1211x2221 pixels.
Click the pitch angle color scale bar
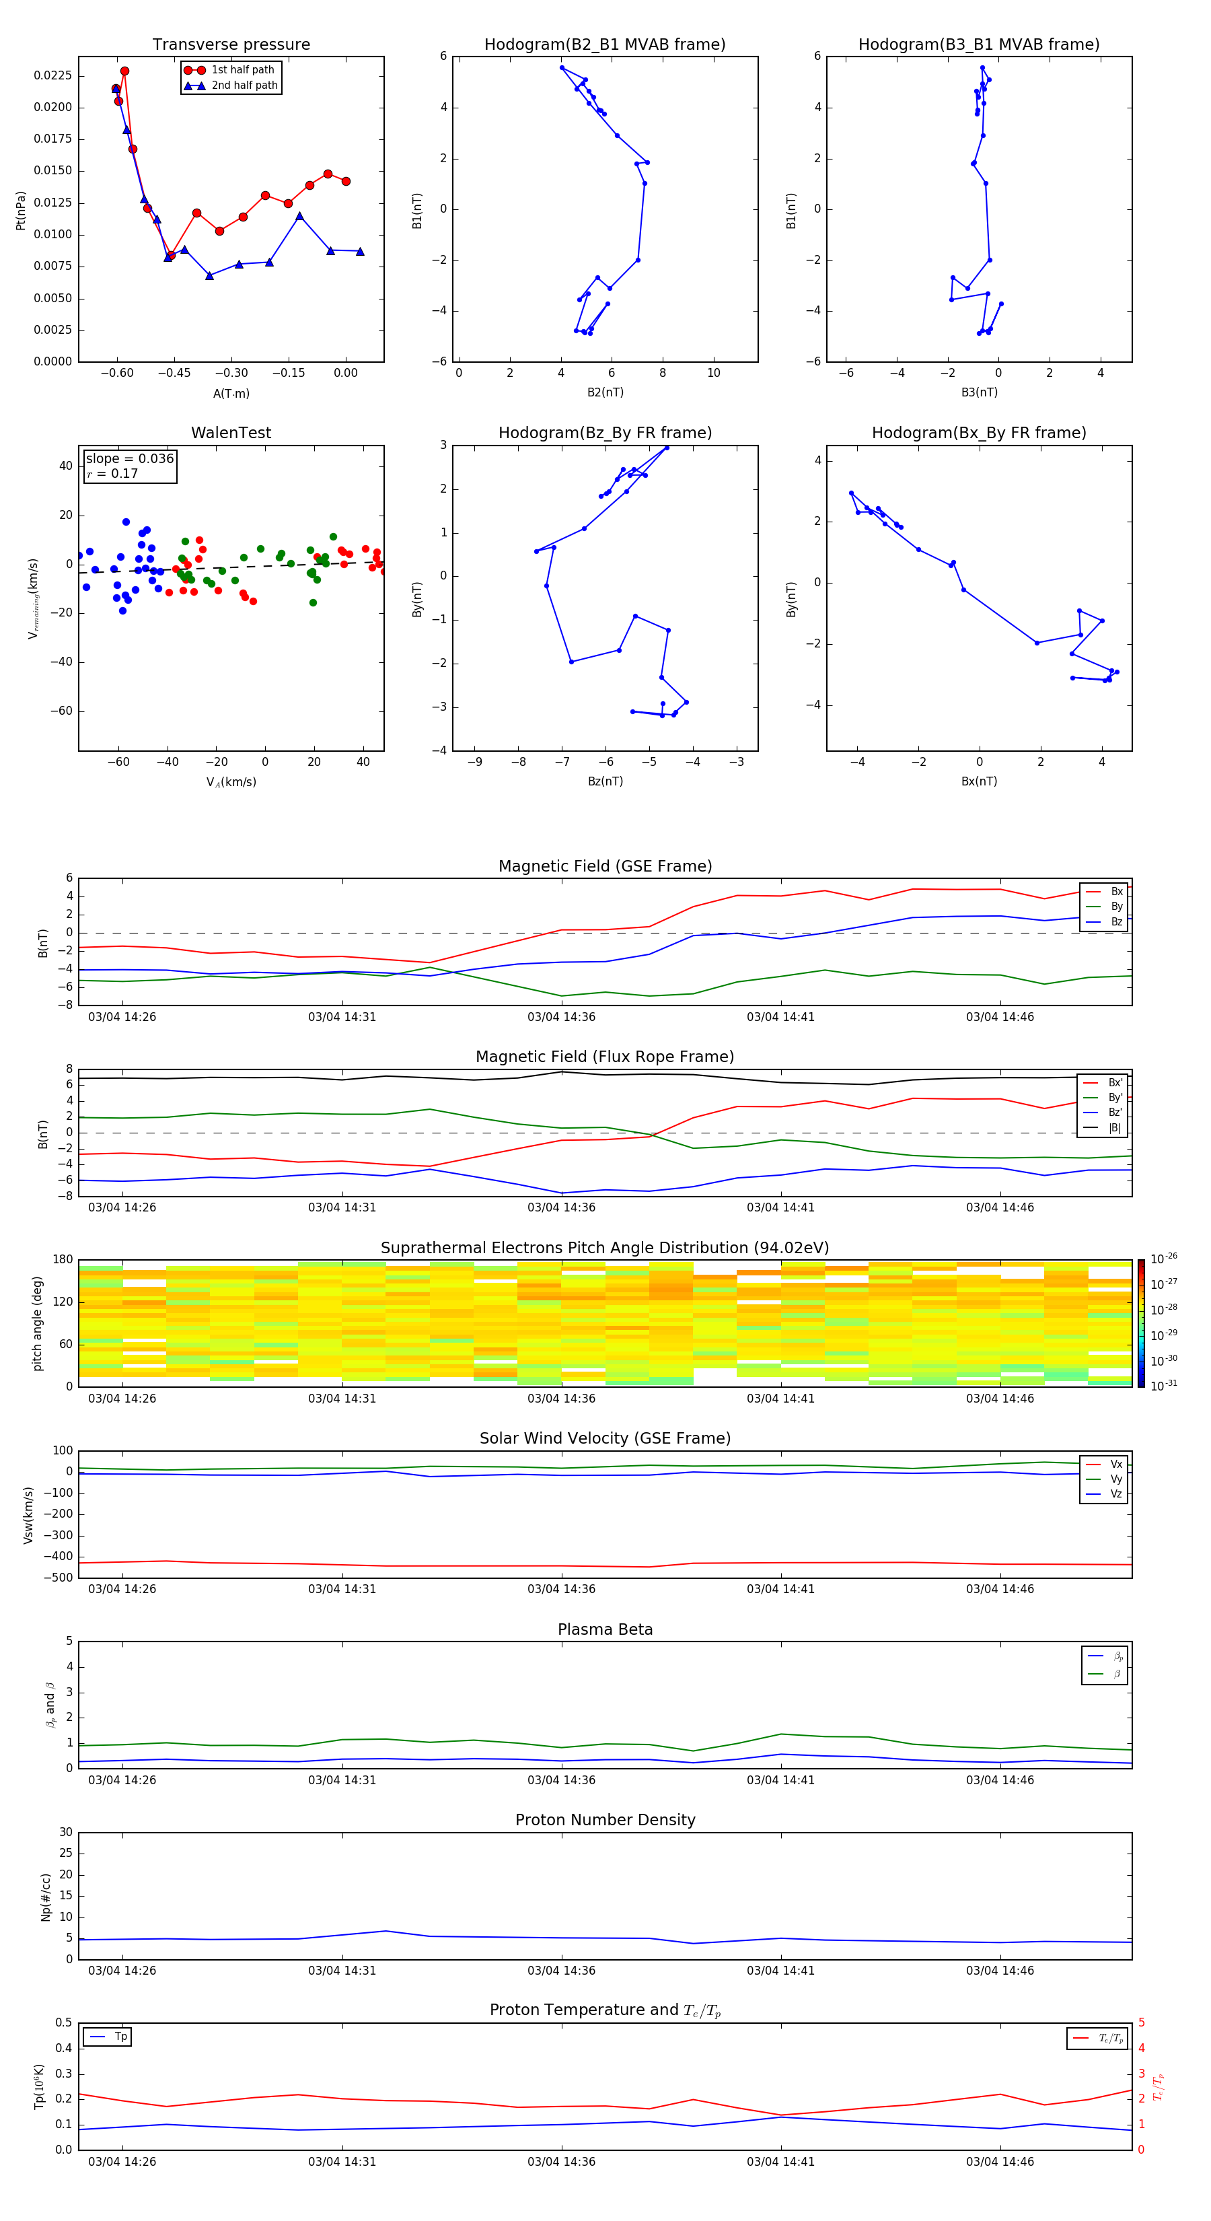point(1141,1323)
